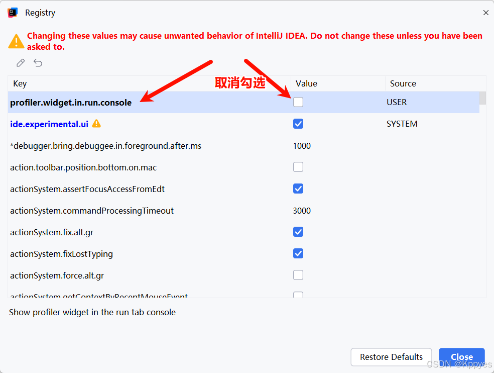Select actionSystem.fixLostTyping key
Image resolution: width=494 pixels, height=373 pixels.
[61, 254]
